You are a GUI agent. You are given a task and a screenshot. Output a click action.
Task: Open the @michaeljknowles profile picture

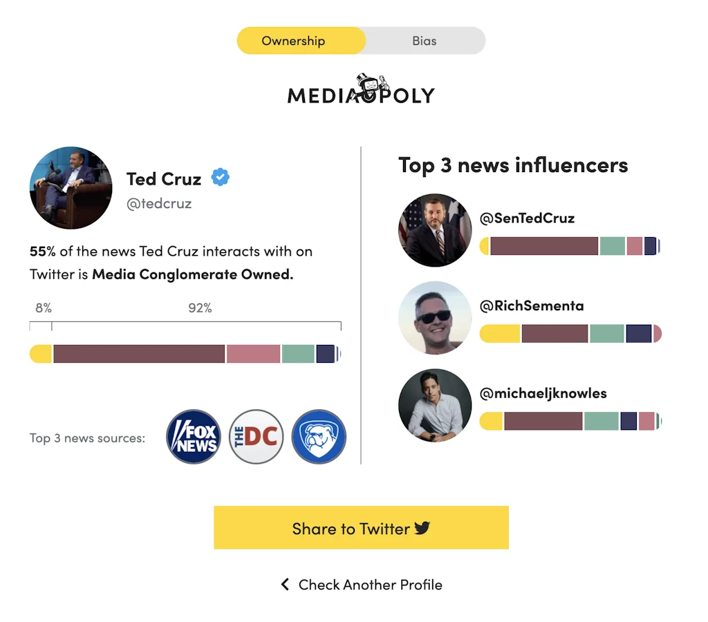click(435, 406)
